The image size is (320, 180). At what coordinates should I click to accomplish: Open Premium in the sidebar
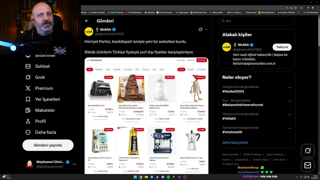click(x=39, y=88)
